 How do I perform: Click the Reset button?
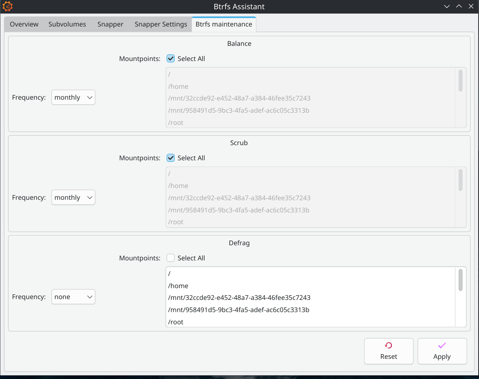[389, 351]
